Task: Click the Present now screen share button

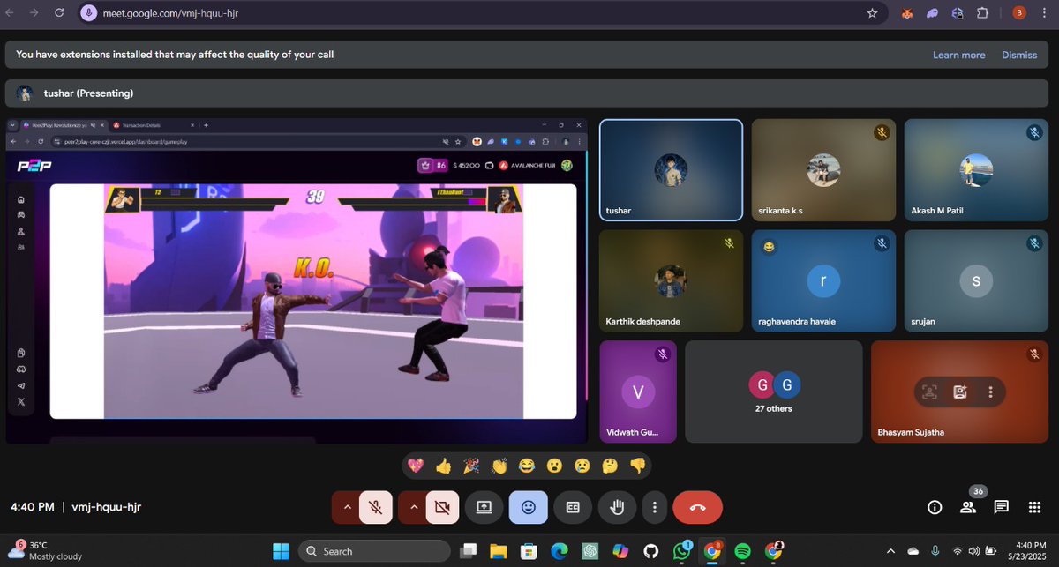Action: point(484,507)
